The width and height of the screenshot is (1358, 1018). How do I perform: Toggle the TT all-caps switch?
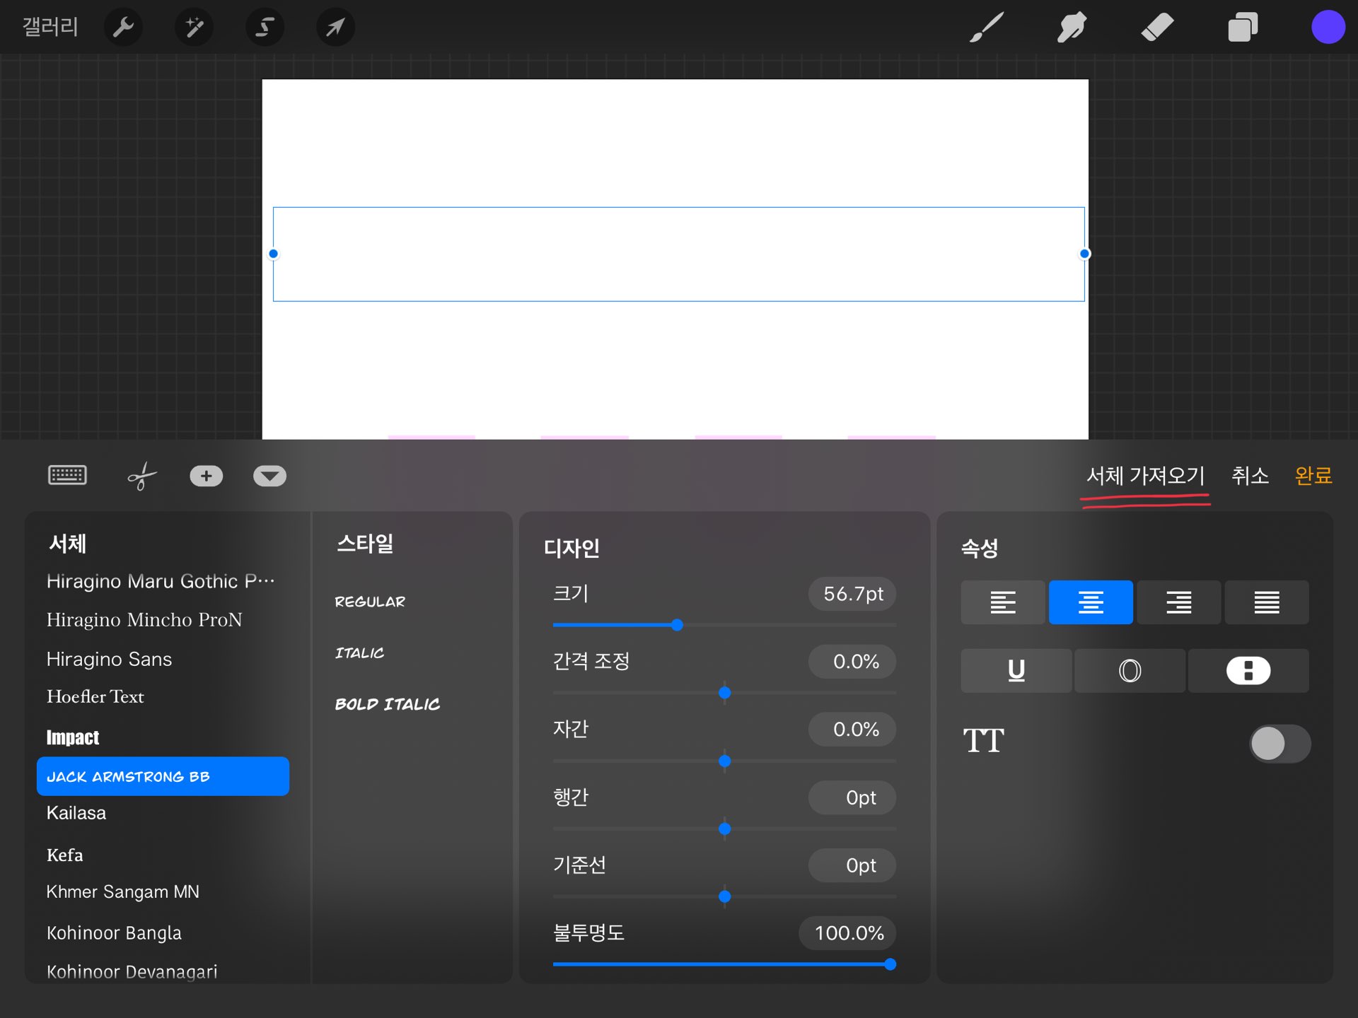tap(1279, 744)
